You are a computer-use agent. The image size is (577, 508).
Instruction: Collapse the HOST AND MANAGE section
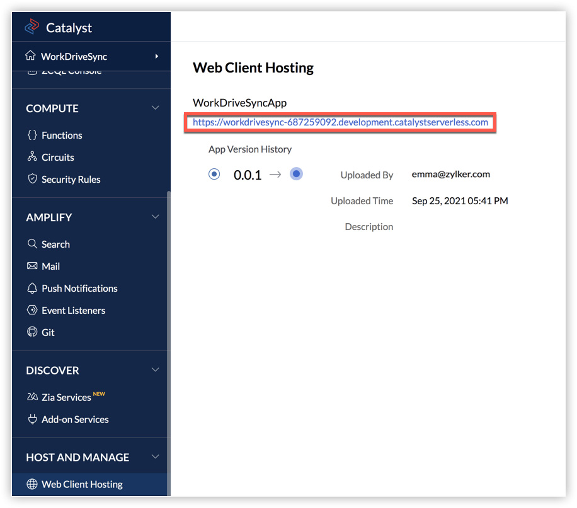tap(156, 457)
